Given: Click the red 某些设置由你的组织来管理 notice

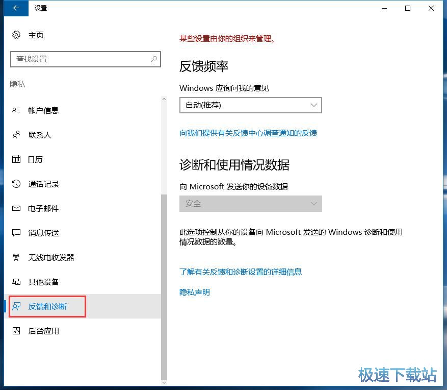Looking at the screenshot, I should point(227,39).
